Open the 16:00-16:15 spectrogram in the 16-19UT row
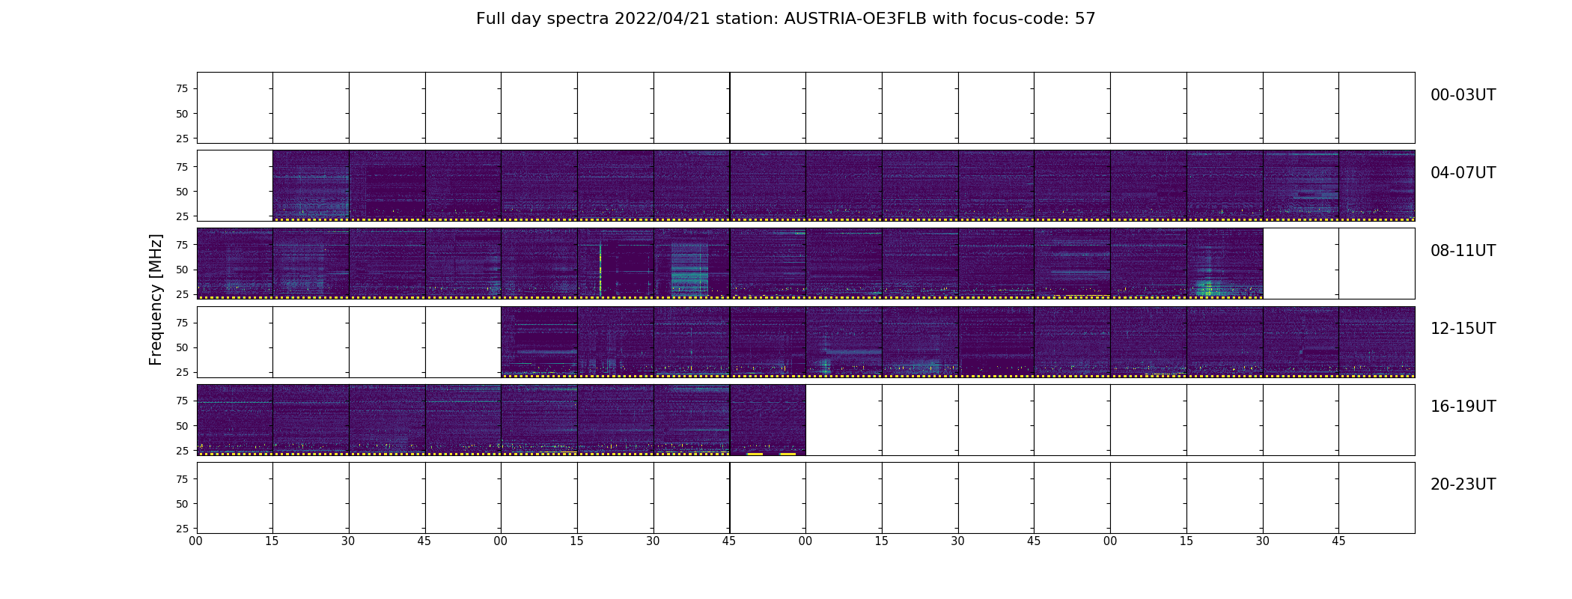Viewport: 1572px width, 599px height. coord(235,419)
